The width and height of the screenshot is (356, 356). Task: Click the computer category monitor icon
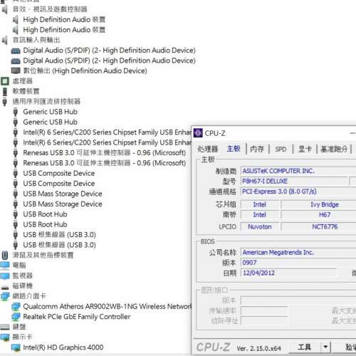(x=5, y=266)
